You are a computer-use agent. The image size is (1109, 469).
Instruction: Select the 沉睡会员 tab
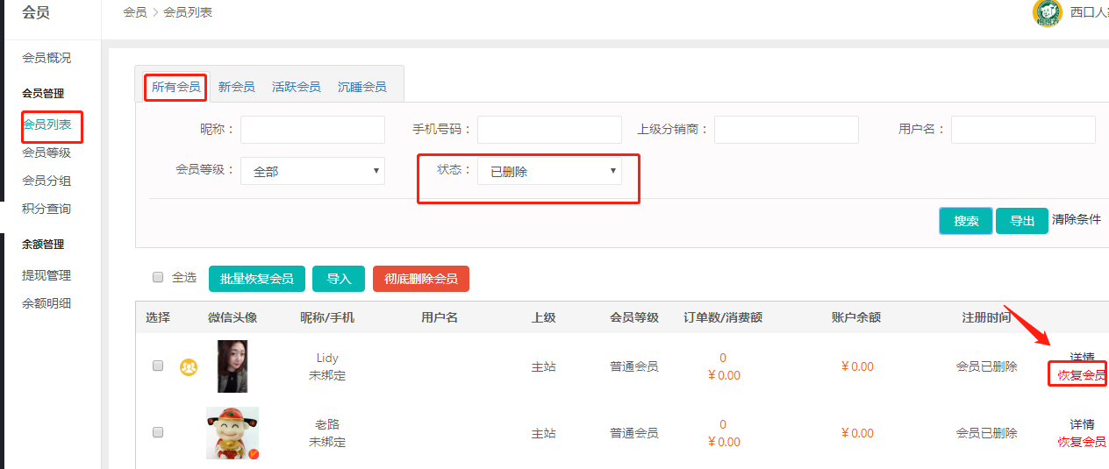[x=361, y=87]
